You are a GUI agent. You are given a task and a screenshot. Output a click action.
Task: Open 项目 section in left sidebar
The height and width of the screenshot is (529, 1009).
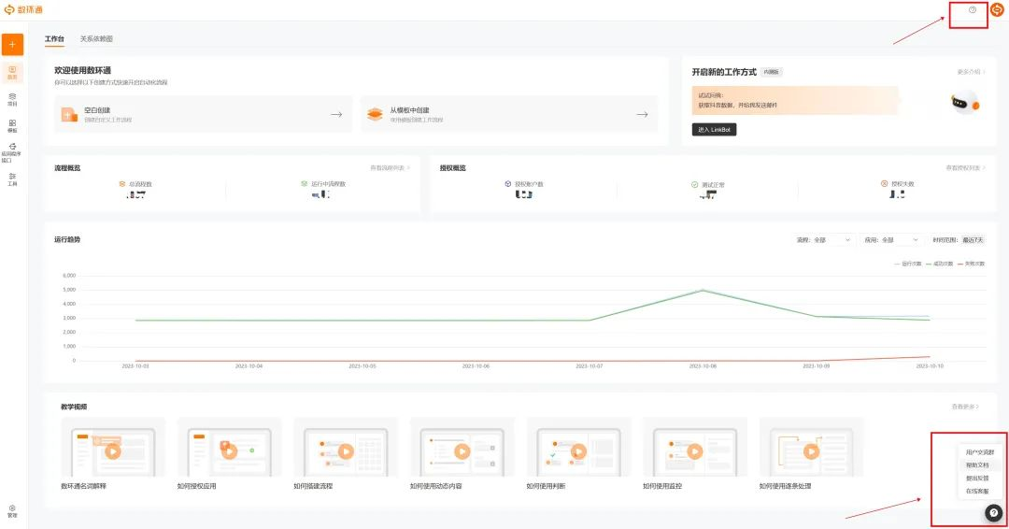click(12, 99)
